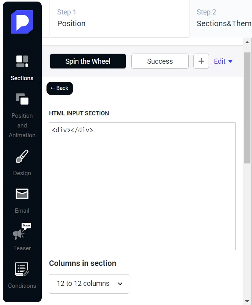
Task: Add a new popup step with plus
Action: tap(201, 61)
